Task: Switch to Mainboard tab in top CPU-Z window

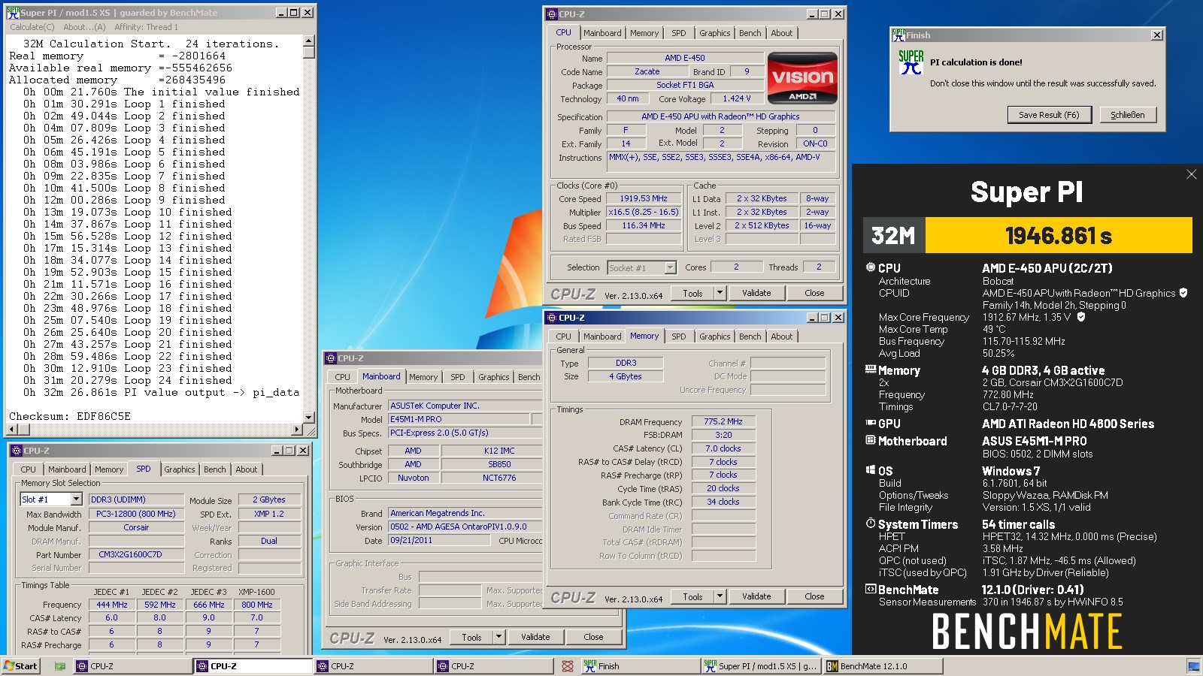Action: point(602,33)
